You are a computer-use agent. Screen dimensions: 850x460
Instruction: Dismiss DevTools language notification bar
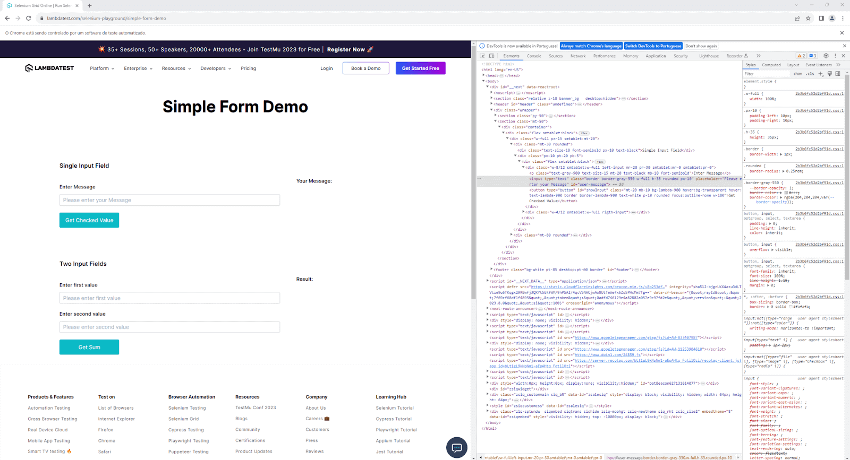[x=844, y=46]
